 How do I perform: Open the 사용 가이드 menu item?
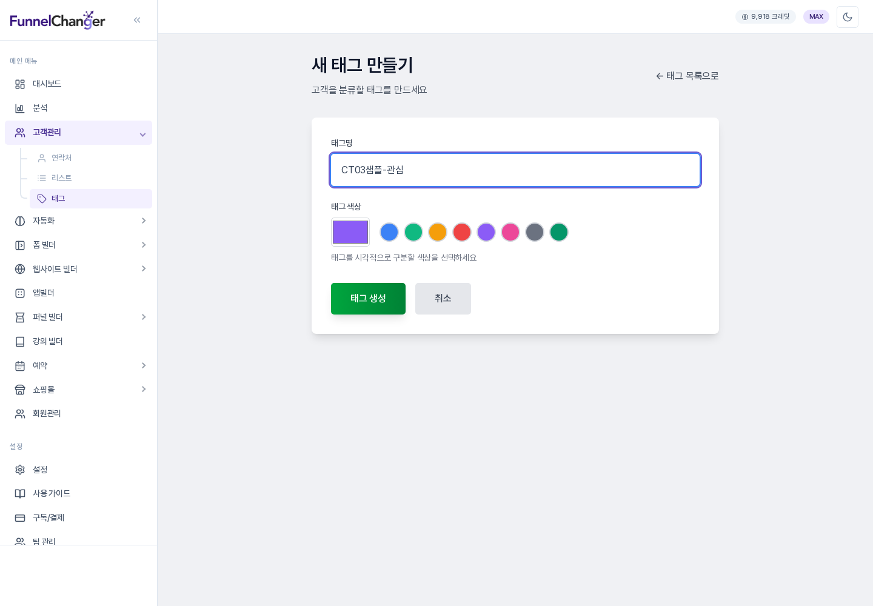point(78,494)
